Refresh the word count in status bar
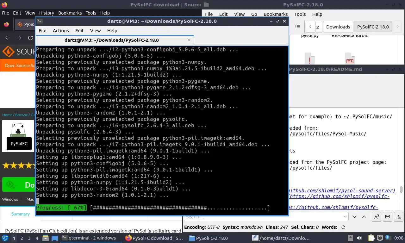405x243 pixels. pos(343,227)
